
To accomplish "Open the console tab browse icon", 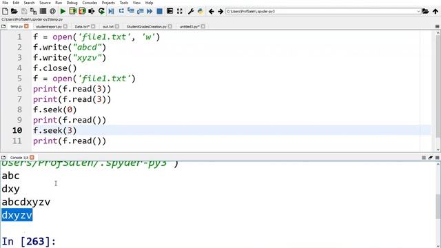I will (3, 158).
